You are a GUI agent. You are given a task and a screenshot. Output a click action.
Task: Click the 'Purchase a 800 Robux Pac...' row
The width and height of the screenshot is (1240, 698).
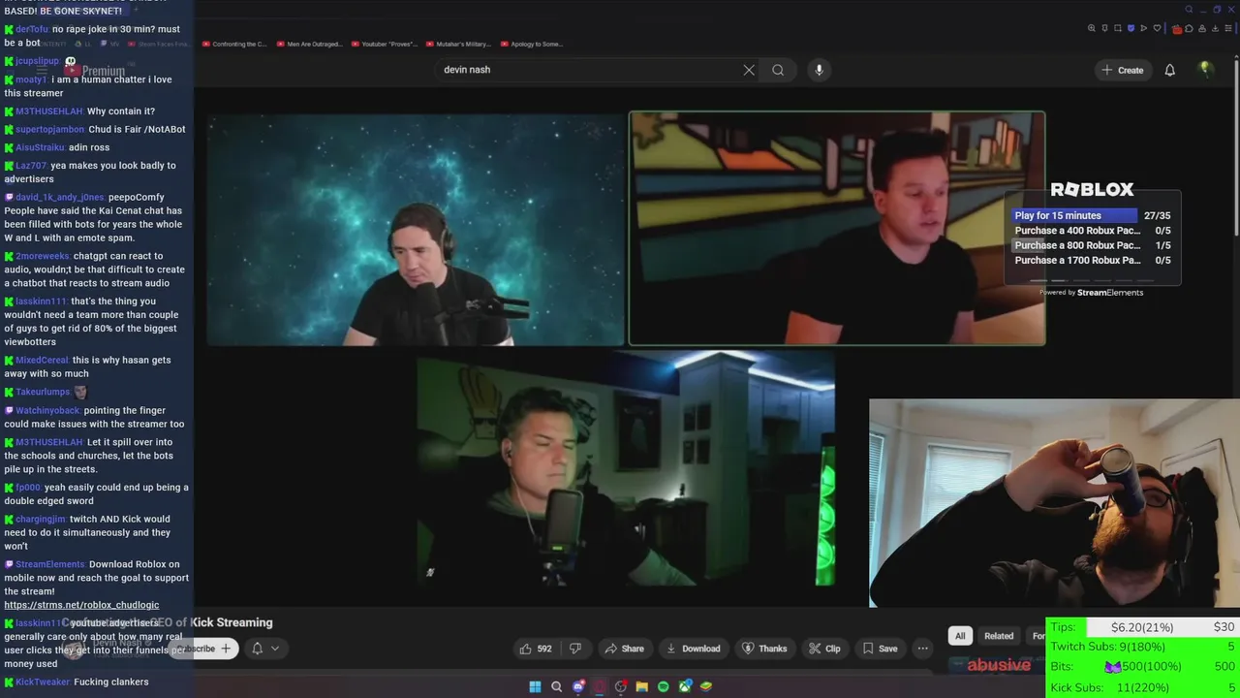click(1092, 245)
